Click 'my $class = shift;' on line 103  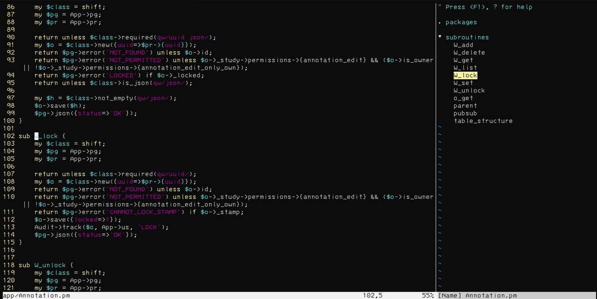click(x=70, y=143)
